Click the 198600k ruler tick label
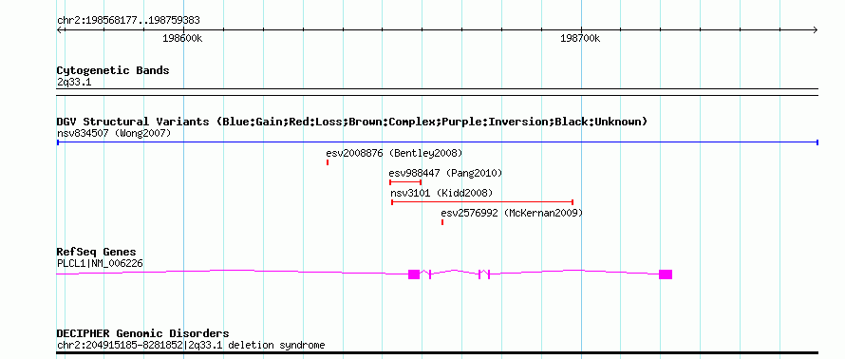The image size is (845, 359). pos(182,39)
